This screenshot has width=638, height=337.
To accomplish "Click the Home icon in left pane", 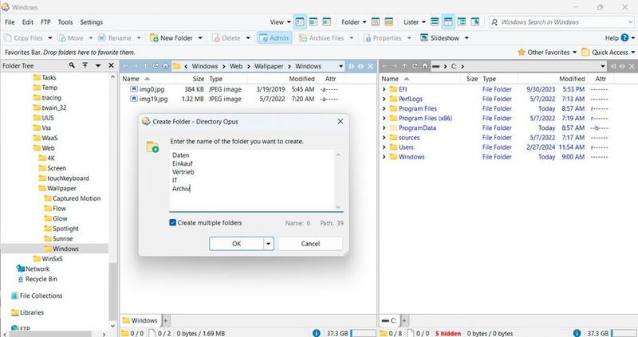I will 165,66.
